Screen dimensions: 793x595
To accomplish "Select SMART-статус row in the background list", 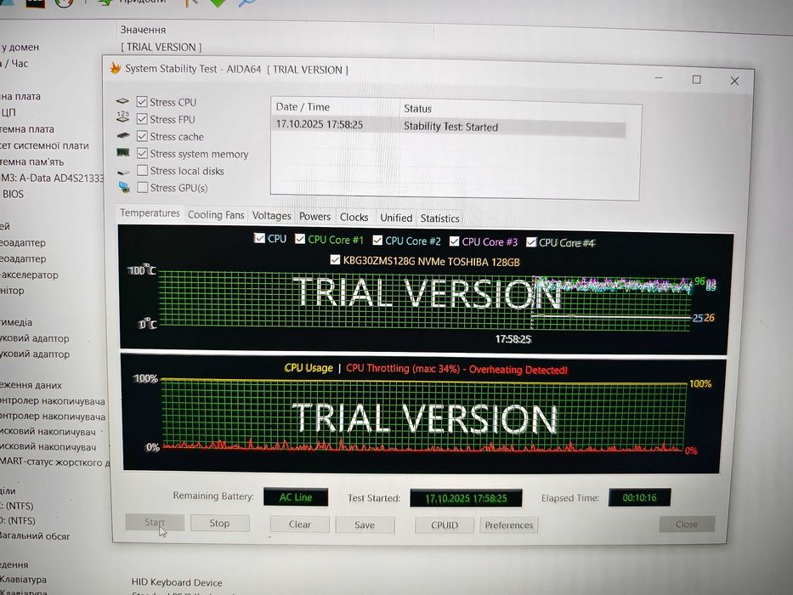I will (54, 462).
